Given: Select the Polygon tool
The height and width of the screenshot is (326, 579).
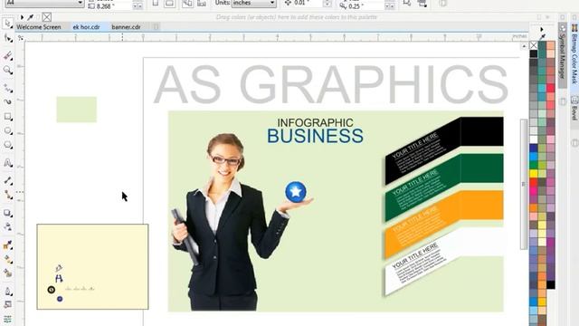Looking at the screenshot, I should click(7, 145).
